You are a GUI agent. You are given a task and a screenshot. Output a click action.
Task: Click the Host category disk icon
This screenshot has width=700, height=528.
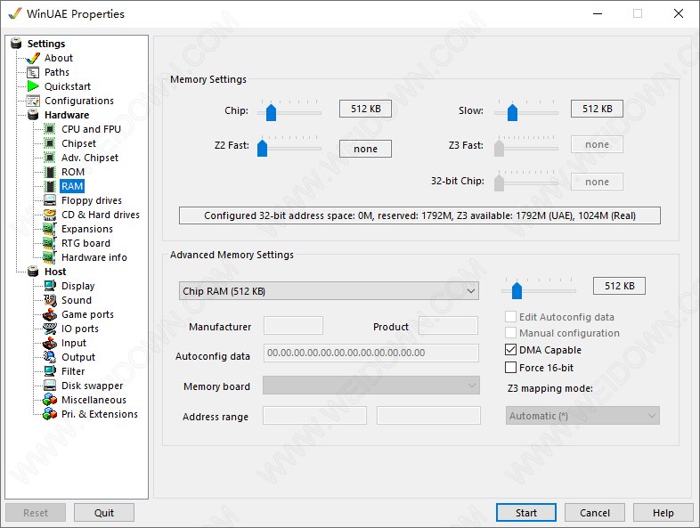coord(33,272)
